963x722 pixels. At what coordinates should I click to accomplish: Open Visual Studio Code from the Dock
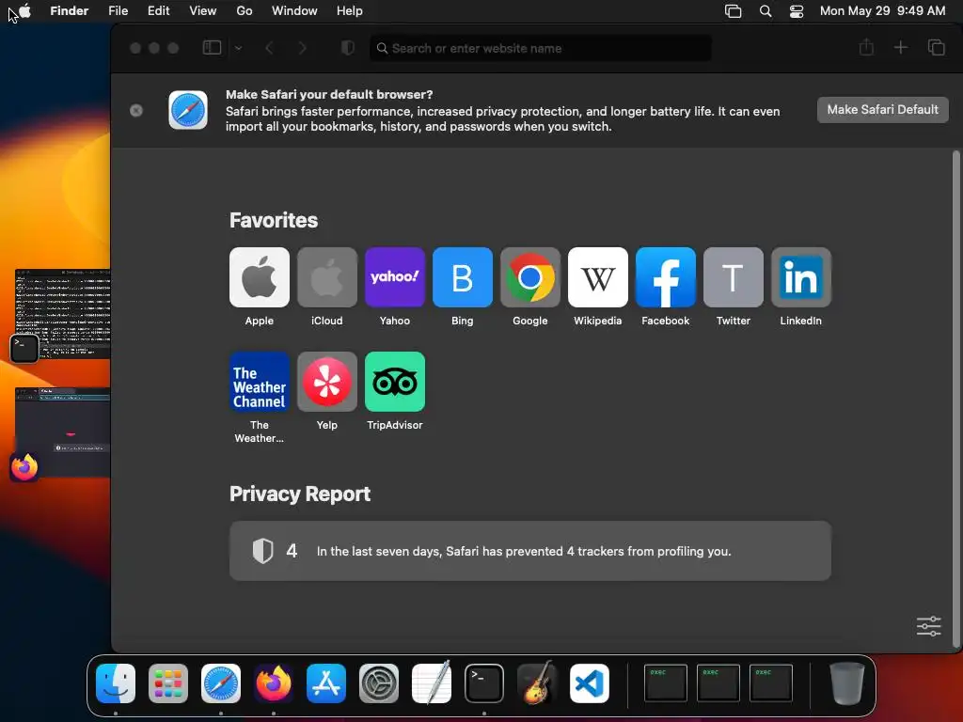pyautogui.click(x=590, y=683)
